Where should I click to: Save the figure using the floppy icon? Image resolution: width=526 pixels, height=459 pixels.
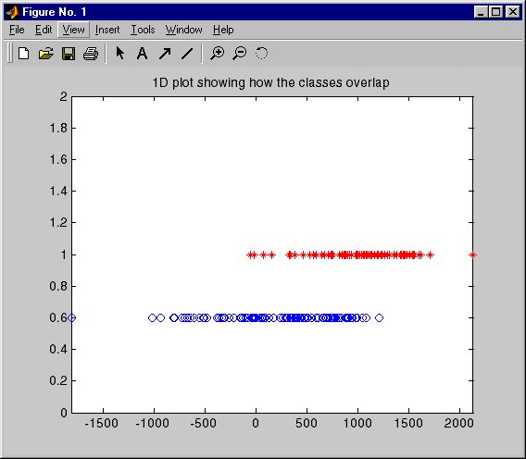[x=69, y=54]
